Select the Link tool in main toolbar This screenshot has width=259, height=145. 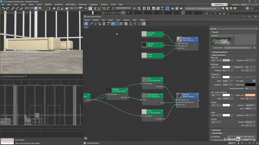13,8
